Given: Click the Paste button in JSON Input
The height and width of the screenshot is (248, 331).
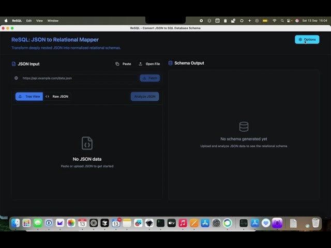Looking at the screenshot, I should pyautogui.click(x=123, y=64).
